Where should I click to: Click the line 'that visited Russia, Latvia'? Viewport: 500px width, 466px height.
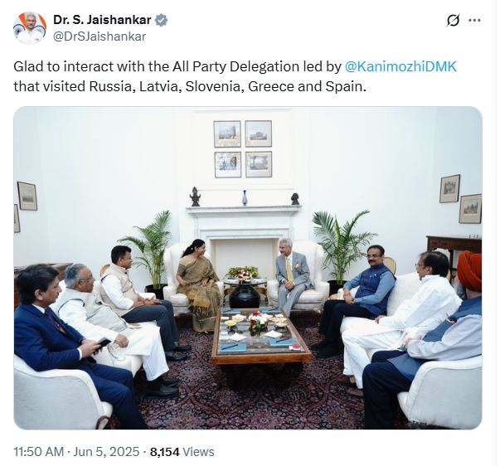point(189,86)
